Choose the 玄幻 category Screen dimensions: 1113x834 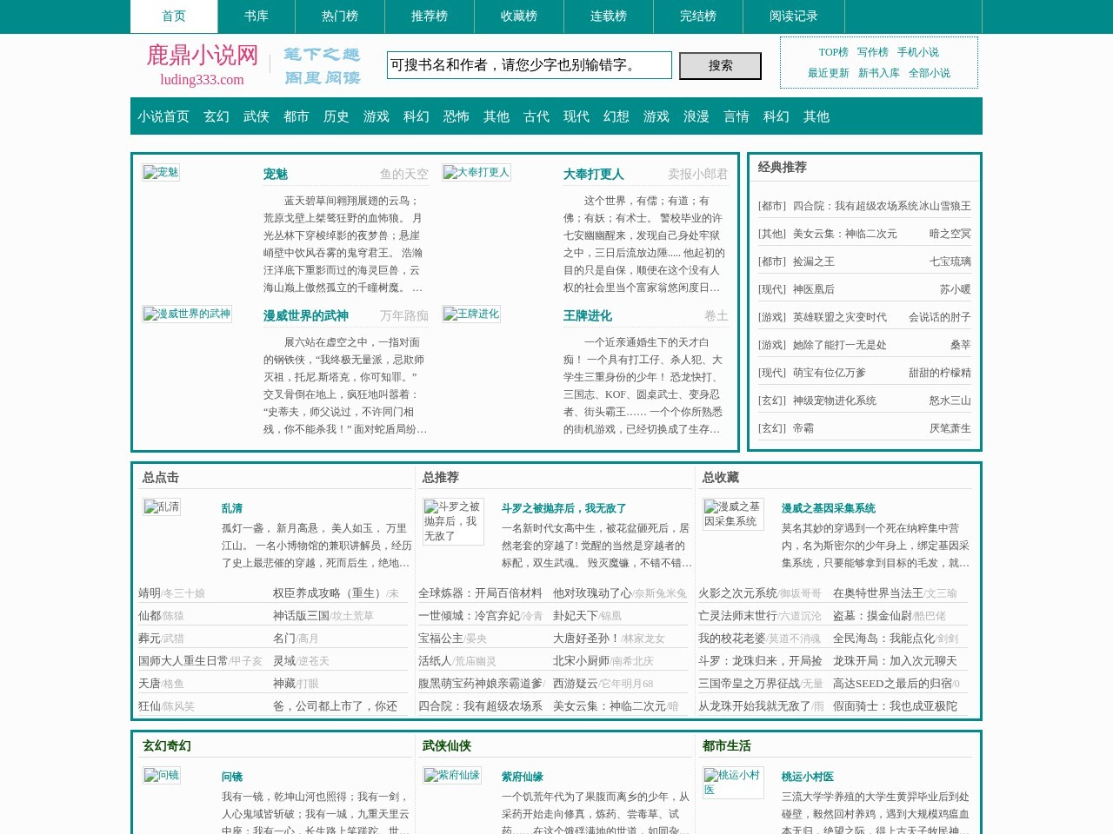[x=217, y=116]
